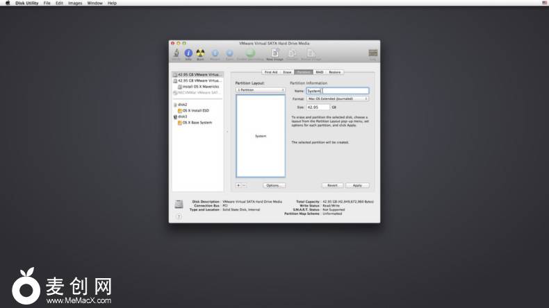The width and height of the screenshot is (549, 308).
Task: Open the Info toolbar icon
Action: point(188,53)
